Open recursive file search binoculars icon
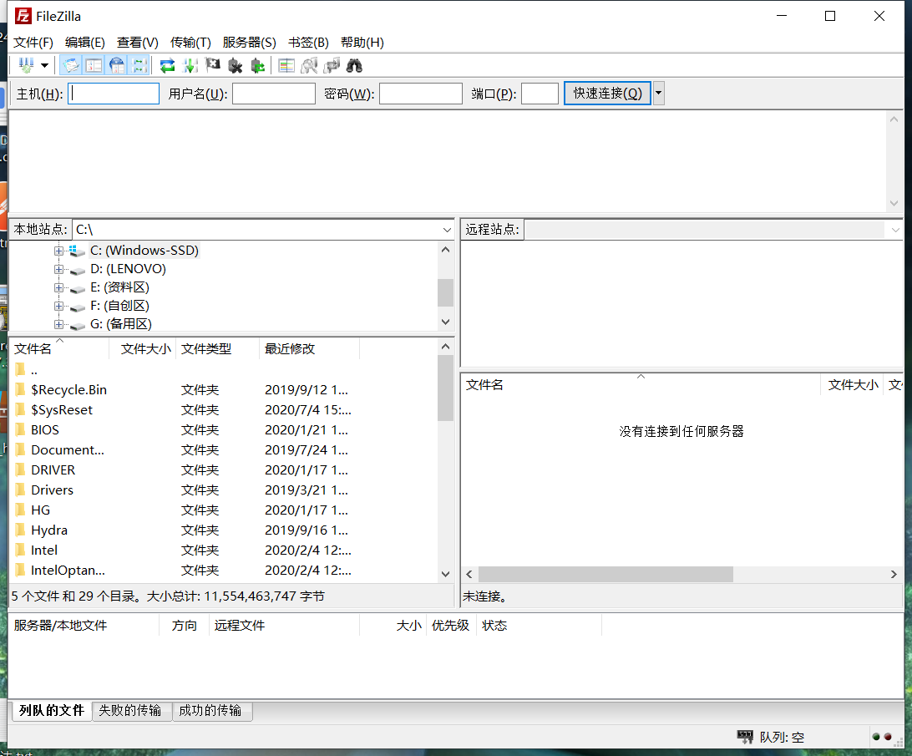912x756 pixels. [x=354, y=65]
